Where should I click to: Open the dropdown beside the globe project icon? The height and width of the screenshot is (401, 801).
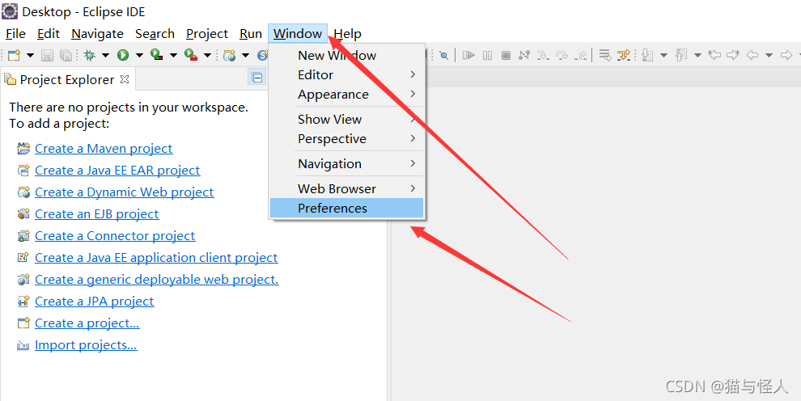click(245, 55)
